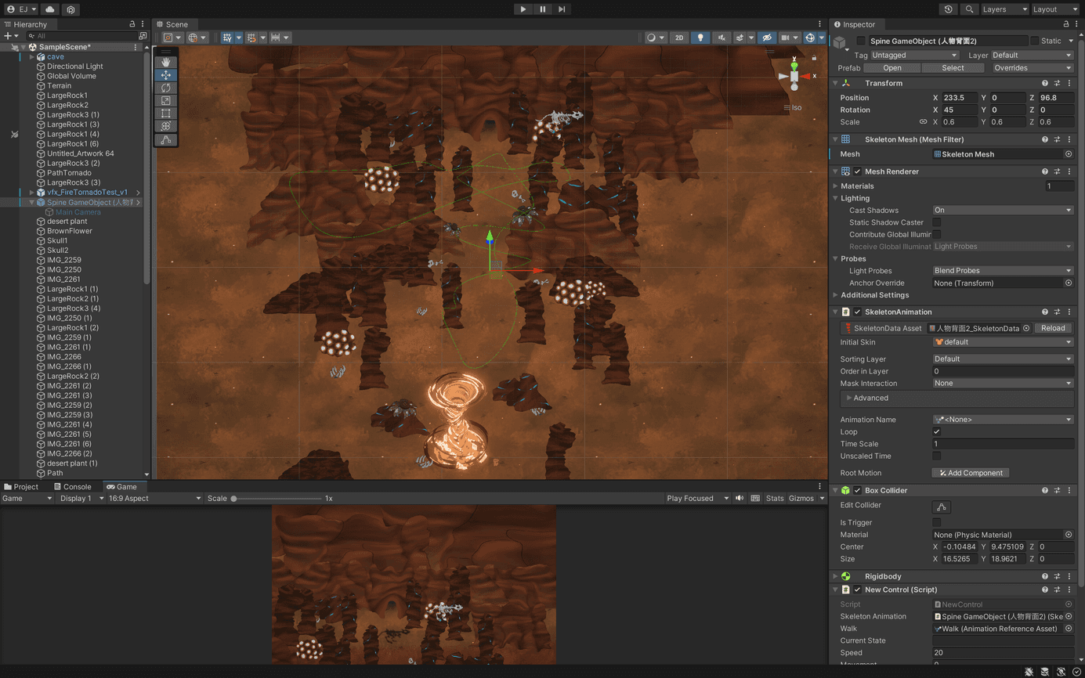Toggle the constrained scale proportions link
Screen dimensions: 1085x678
923,122
